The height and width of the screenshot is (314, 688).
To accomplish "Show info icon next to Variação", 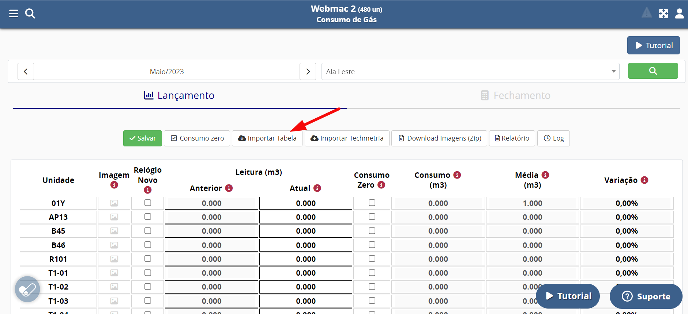I will [644, 180].
